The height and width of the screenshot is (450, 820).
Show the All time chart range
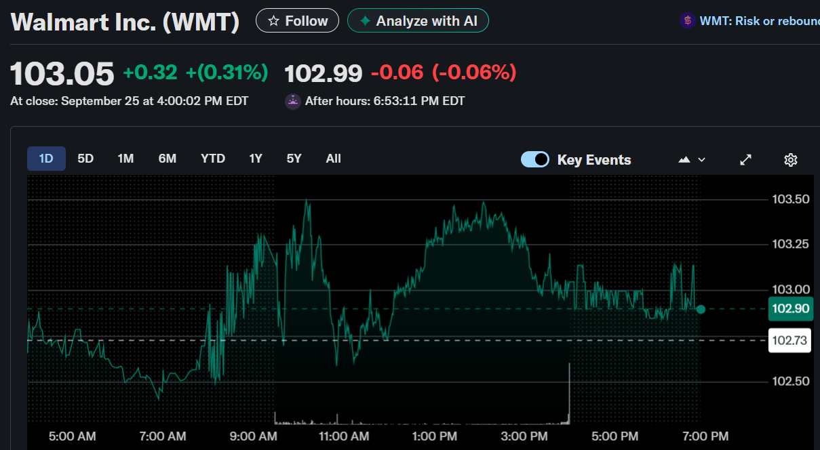click(x=333, y=159)
